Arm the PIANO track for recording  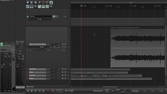point(28,79)
